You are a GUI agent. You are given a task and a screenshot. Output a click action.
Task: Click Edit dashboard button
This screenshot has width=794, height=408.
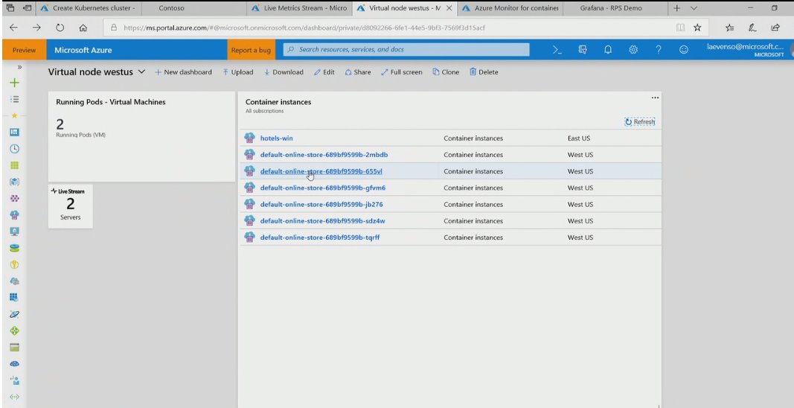324,72
